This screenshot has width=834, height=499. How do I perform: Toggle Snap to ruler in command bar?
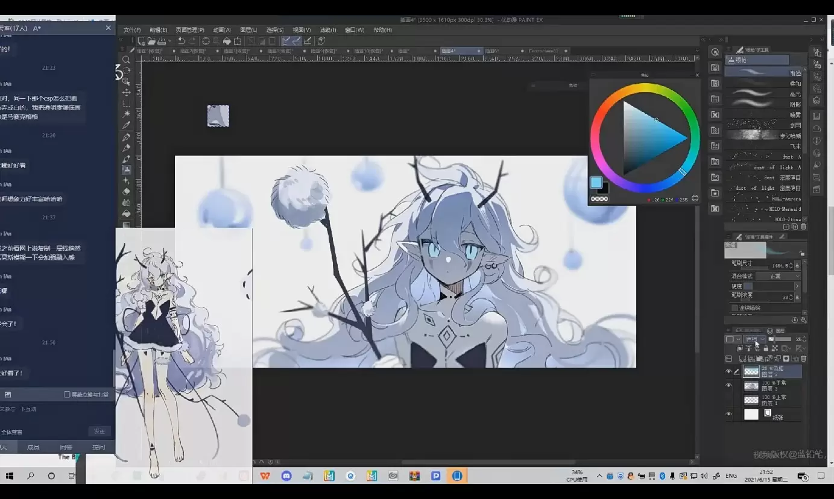(286, 41)
